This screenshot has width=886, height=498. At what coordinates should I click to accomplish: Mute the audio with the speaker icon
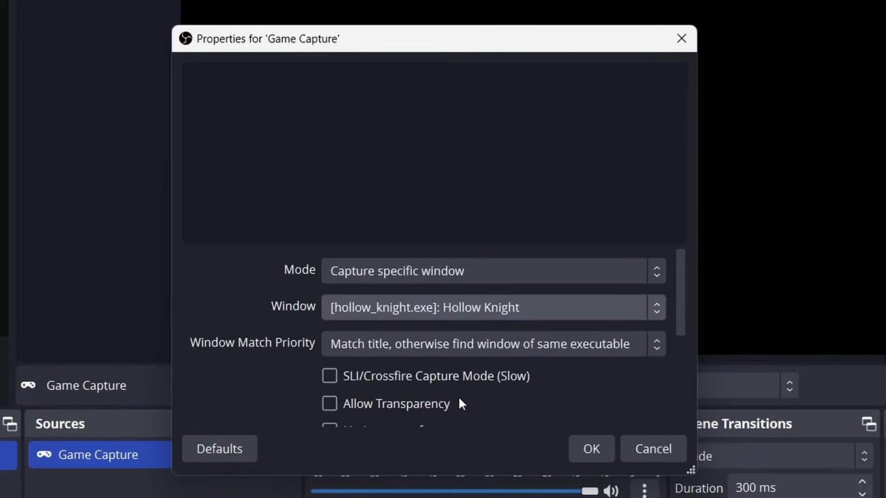point(611,491)
